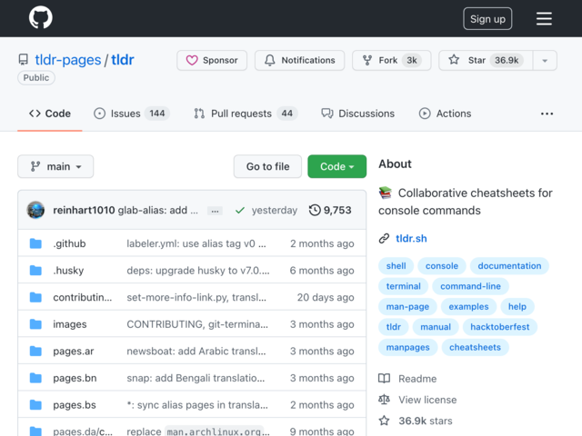
Task: Open the main branch selector dropdown
Action: tap(55, 166)
